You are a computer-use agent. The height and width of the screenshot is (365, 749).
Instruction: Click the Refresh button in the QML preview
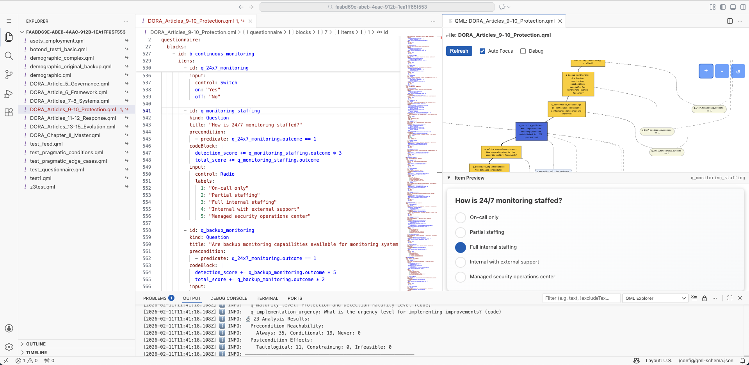pos(459,51)
